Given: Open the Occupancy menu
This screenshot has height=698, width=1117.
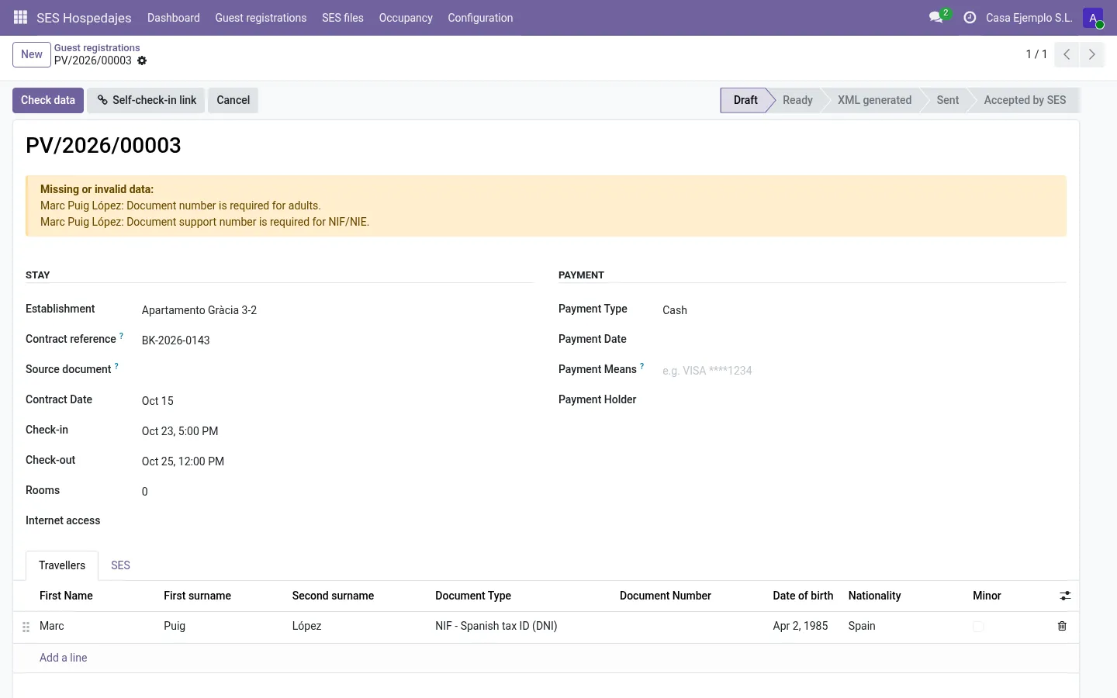Looking at the screenshot, I should click(x=406, y=18).
